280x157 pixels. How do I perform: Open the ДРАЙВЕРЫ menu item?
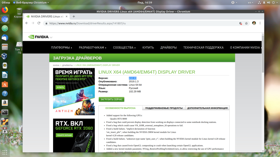point(168,47)
